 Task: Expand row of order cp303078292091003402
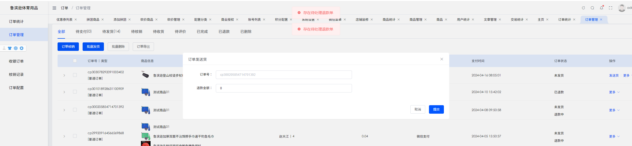tap(64, 75)
